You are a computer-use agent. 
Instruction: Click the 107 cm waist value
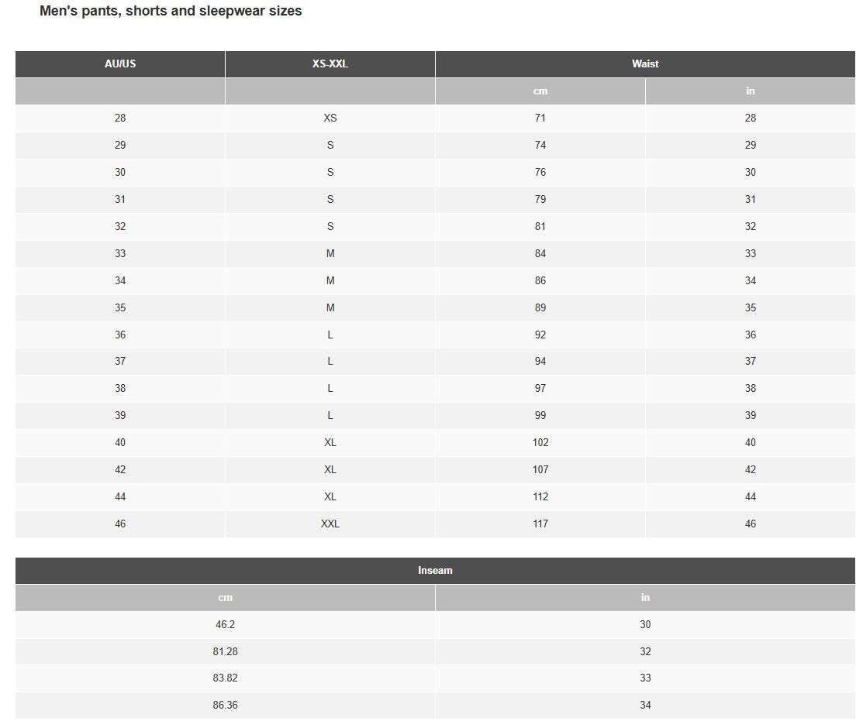(x=540, y=469)
